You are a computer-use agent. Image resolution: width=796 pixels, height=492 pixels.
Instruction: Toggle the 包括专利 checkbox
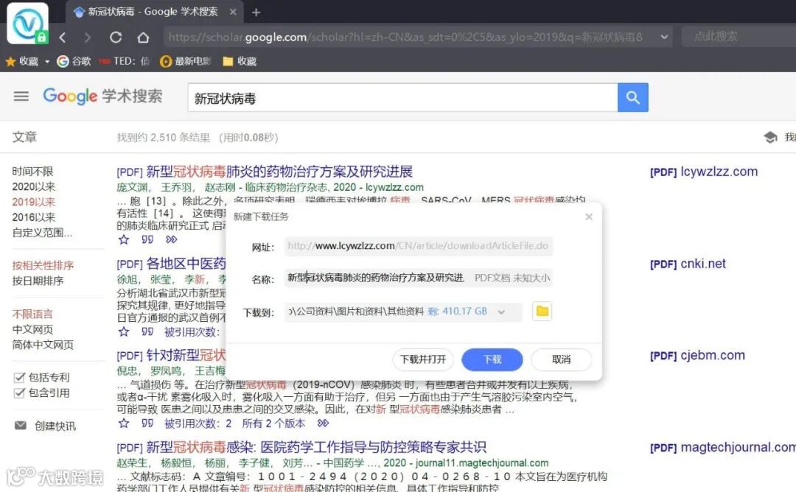click(19, 377)
